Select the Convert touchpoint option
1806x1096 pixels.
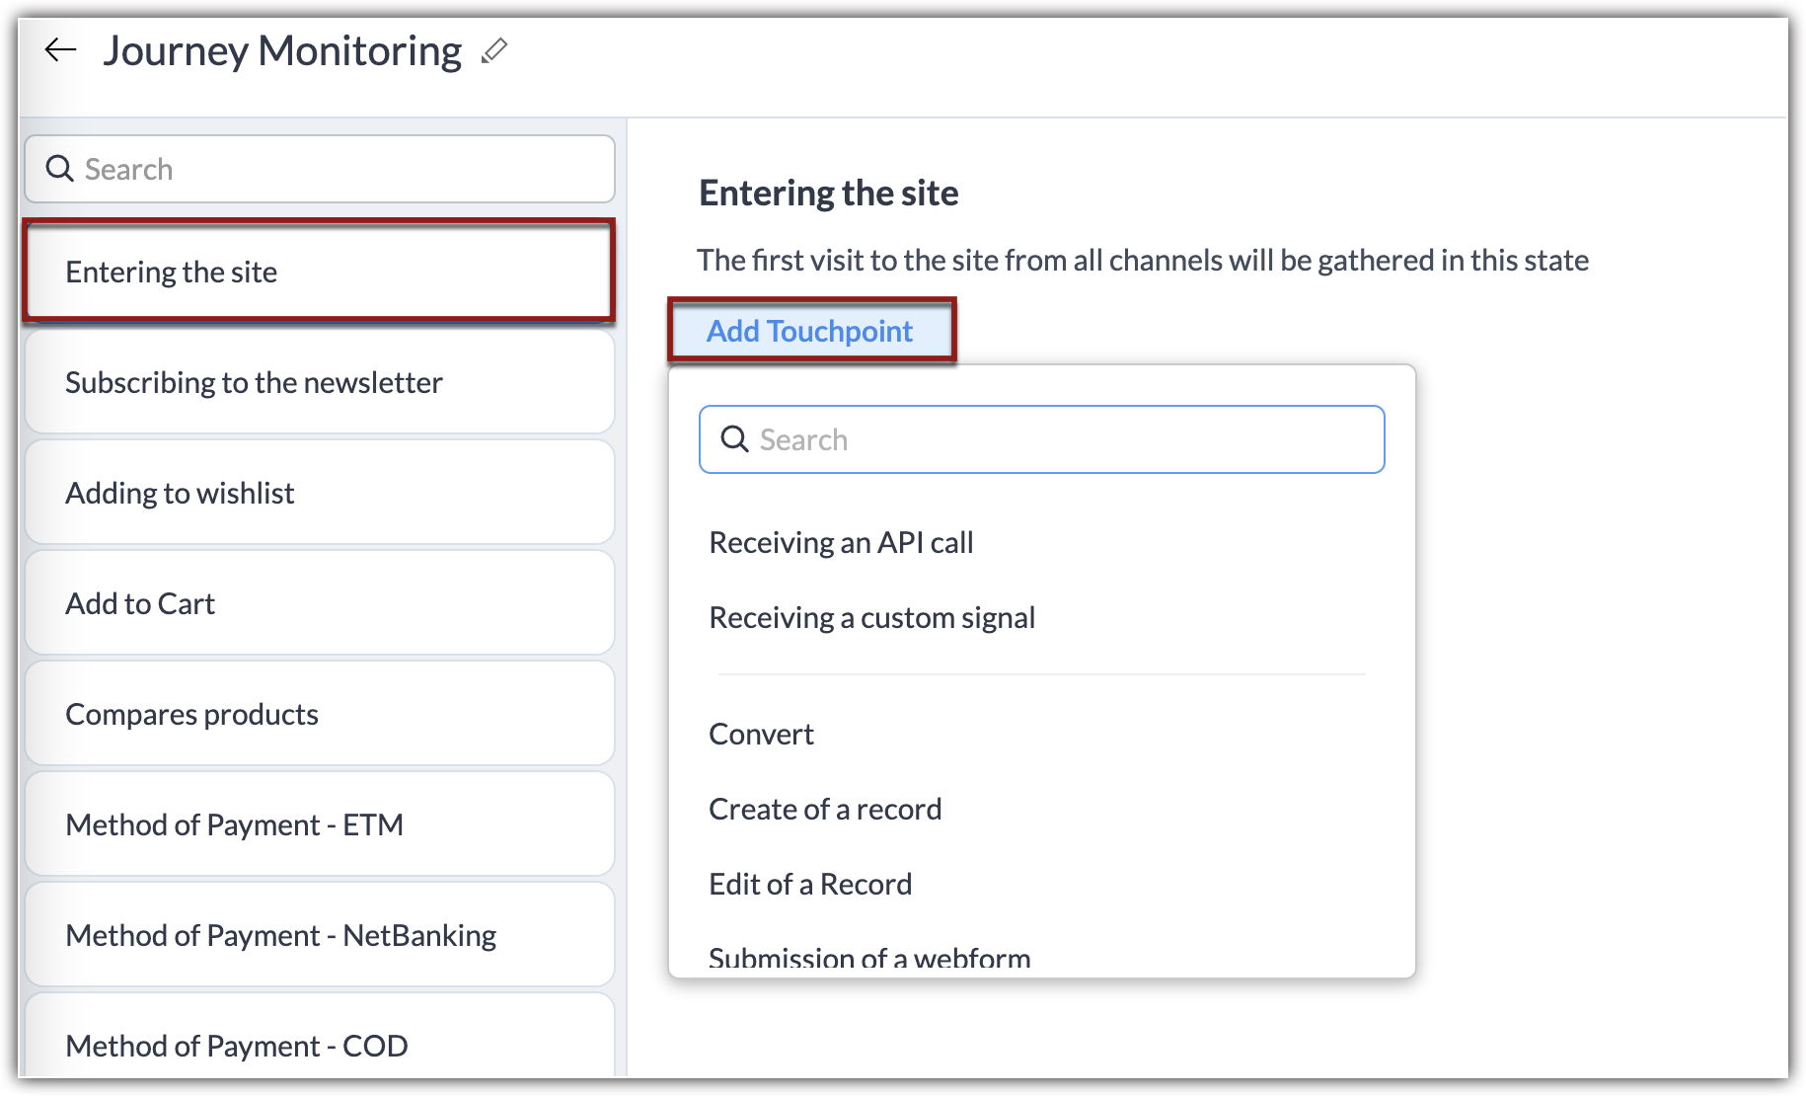click(761, 734)
